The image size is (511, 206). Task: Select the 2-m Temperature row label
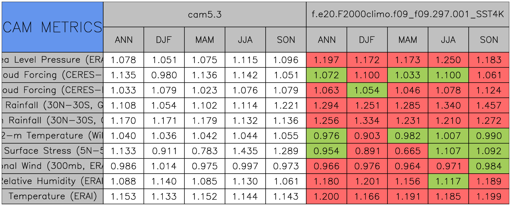coord(52,136)
